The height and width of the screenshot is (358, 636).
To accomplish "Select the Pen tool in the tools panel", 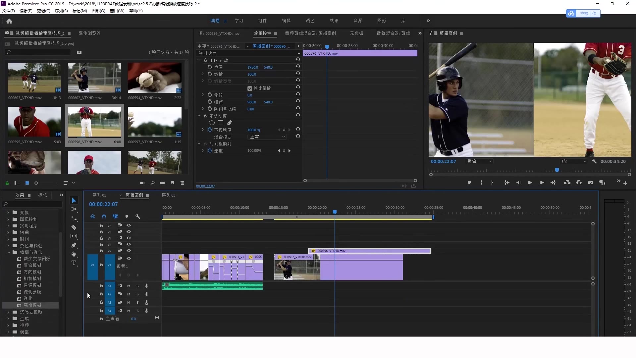I will tap(74, 245).
